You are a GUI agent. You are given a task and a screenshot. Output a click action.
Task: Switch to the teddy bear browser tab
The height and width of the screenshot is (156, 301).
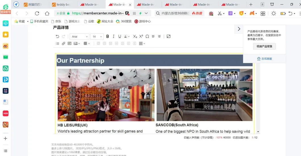tap(62, 5)
